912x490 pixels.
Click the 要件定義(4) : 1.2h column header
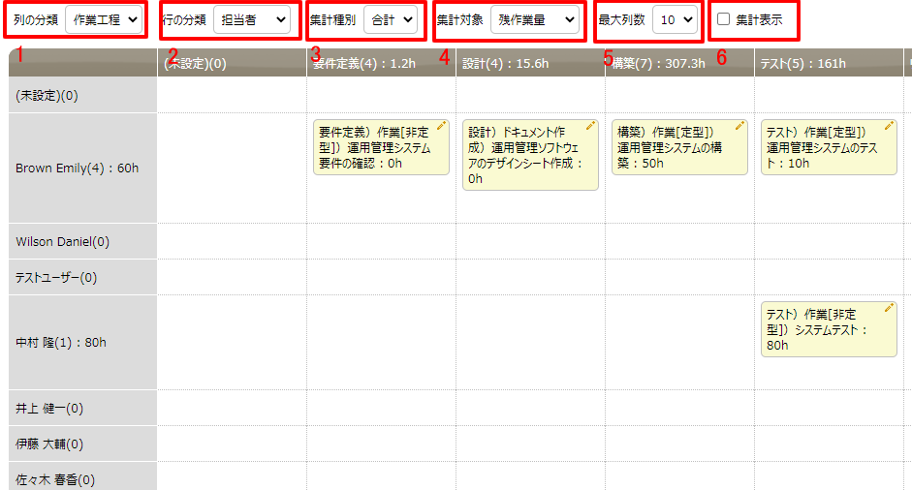tap(382, 63)
